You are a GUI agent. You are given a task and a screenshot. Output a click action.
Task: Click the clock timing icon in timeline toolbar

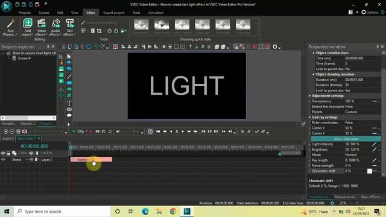tap(150, 131)
